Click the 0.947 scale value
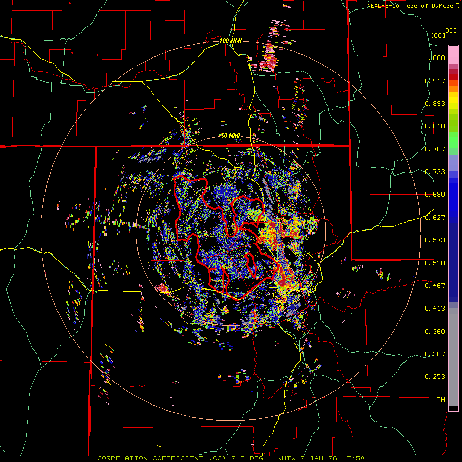This screenshot has width=462, height=462. [435, 81]
